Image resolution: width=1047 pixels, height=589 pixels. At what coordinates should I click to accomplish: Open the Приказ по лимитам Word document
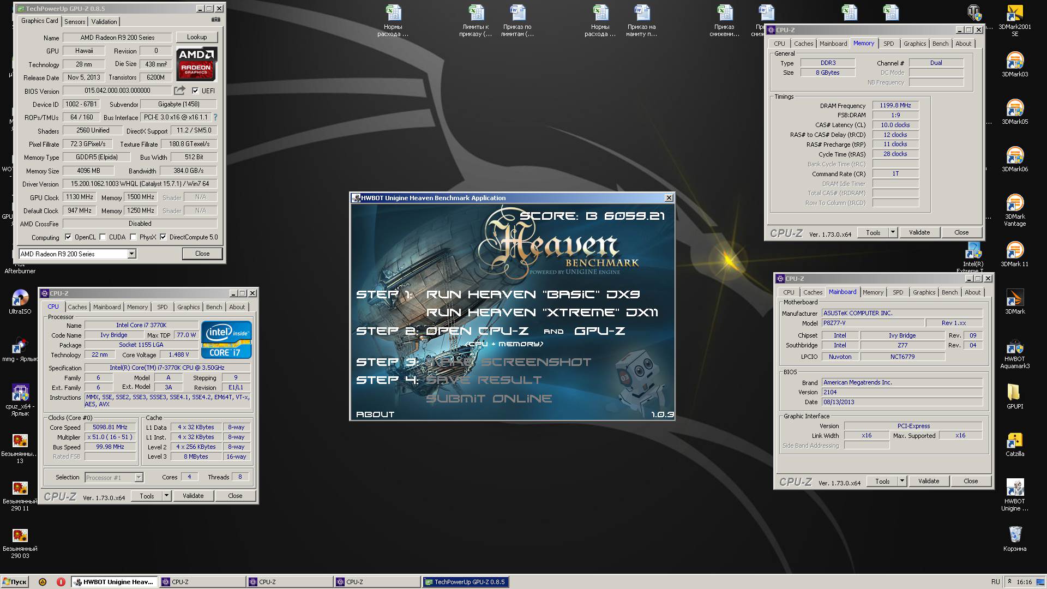point(518,21)
